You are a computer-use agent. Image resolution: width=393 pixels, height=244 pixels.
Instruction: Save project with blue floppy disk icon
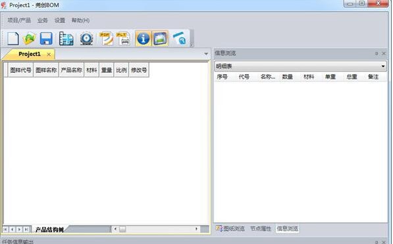(x=46, y=39)
